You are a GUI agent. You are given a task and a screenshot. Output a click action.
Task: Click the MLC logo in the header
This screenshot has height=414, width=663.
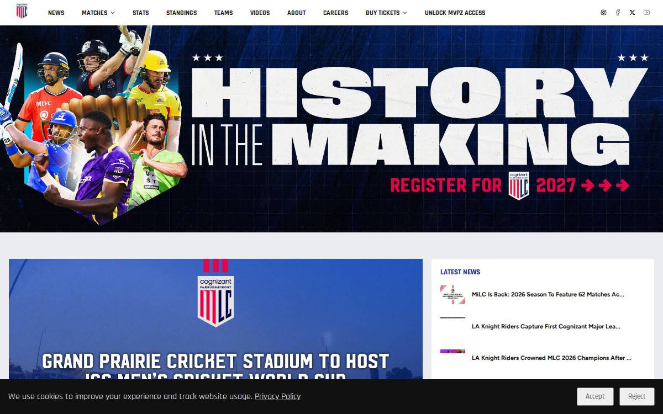tap(22, 11)
